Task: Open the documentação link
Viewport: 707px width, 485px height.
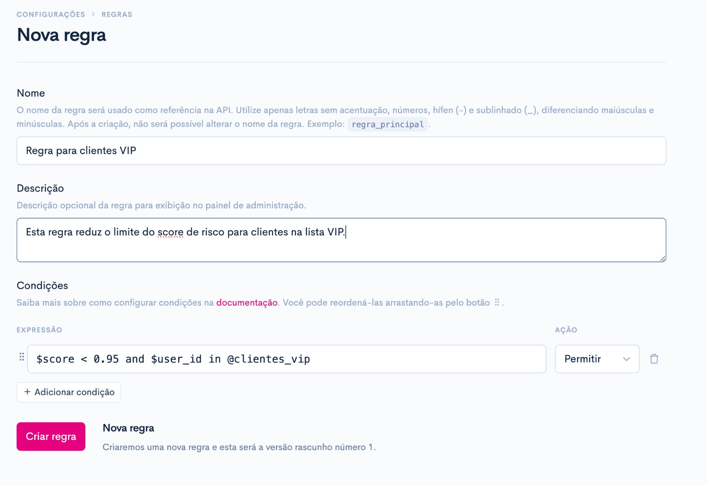Action: tap(247, 303)
